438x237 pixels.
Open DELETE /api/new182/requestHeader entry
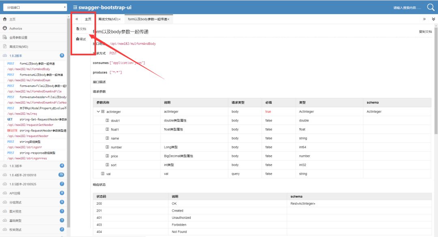click(35, 133)
